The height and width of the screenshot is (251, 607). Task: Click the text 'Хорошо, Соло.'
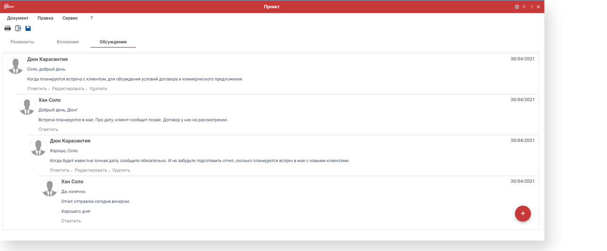pyautogui.click(x=64, y=150)
